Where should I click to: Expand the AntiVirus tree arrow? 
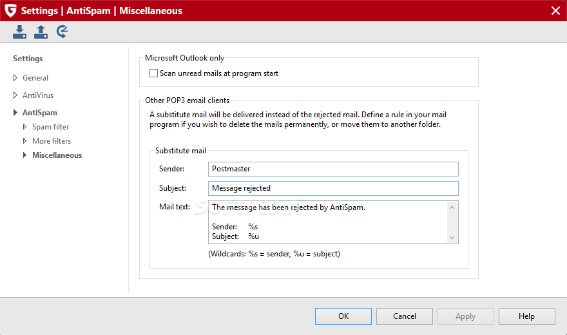15,95
